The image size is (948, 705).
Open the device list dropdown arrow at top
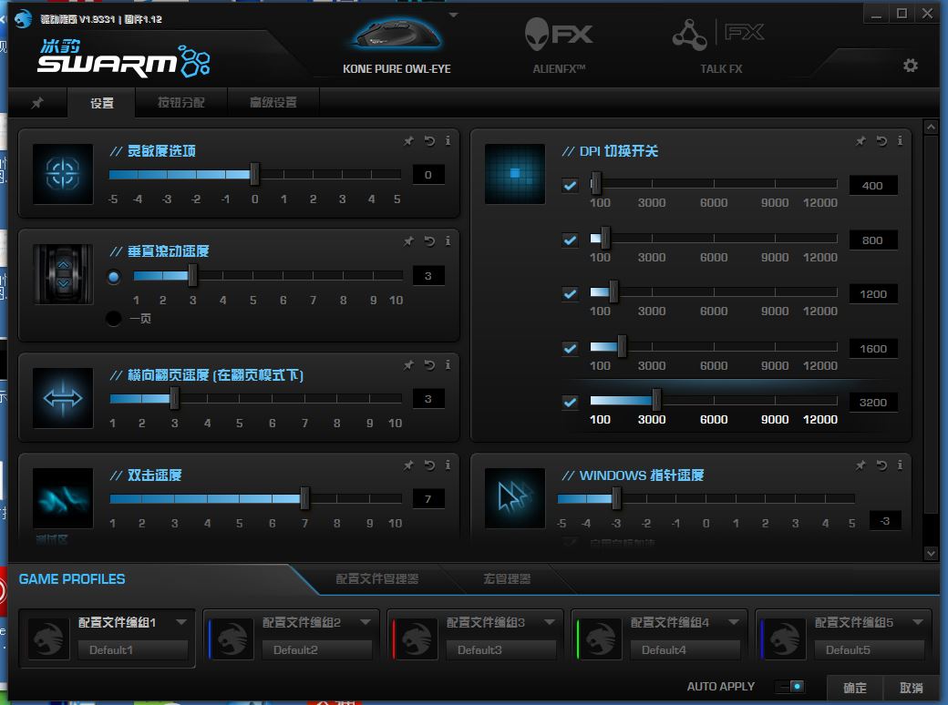[x=453, y=15]
